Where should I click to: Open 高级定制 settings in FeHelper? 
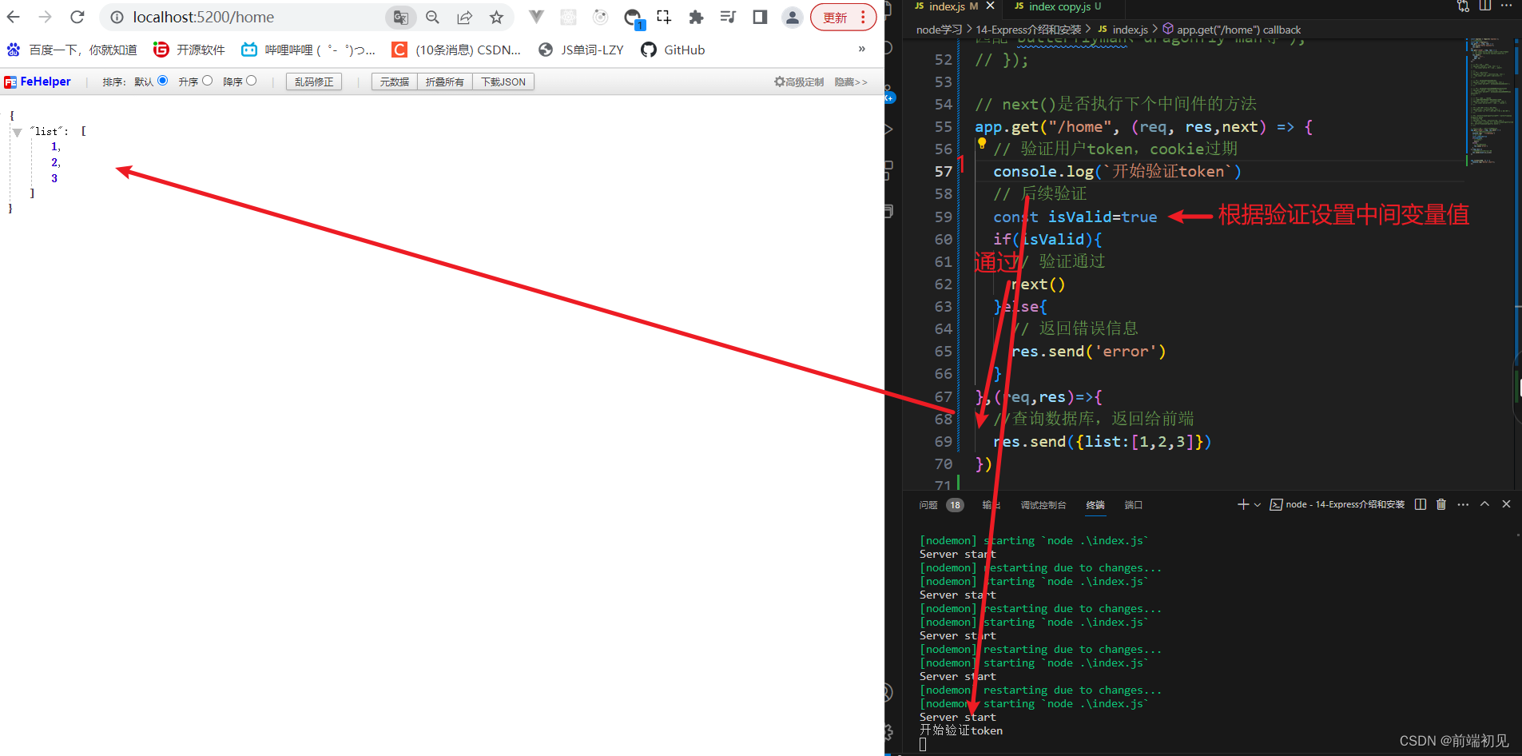tap(798, 82)
